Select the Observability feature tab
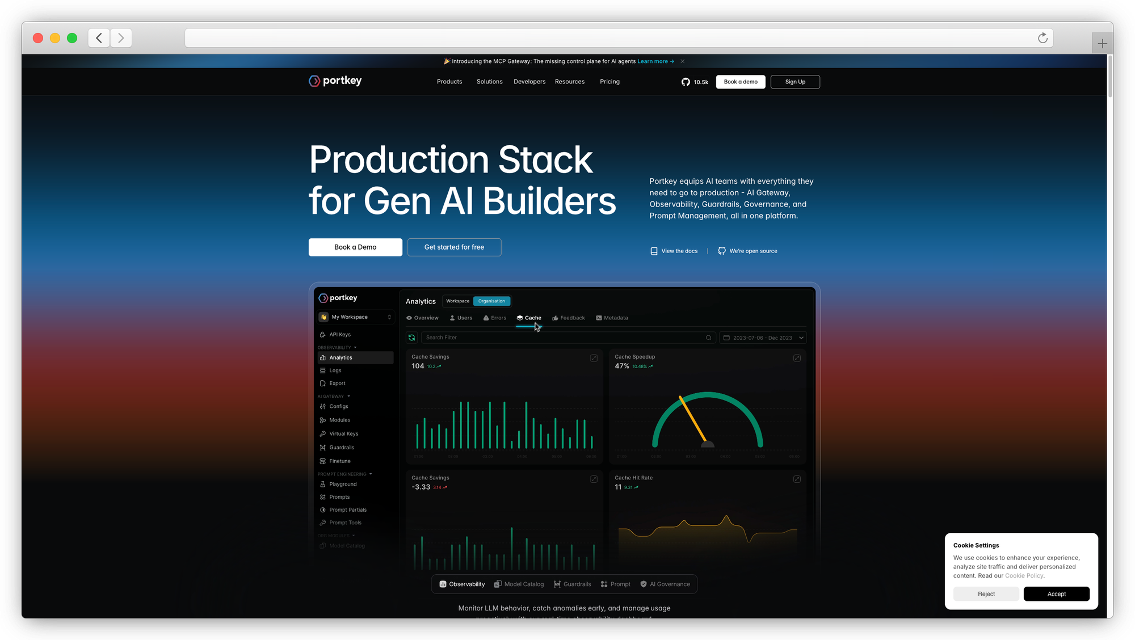Screen dimensions: 1135x640 pyautogui.click(x=462, y=584)
